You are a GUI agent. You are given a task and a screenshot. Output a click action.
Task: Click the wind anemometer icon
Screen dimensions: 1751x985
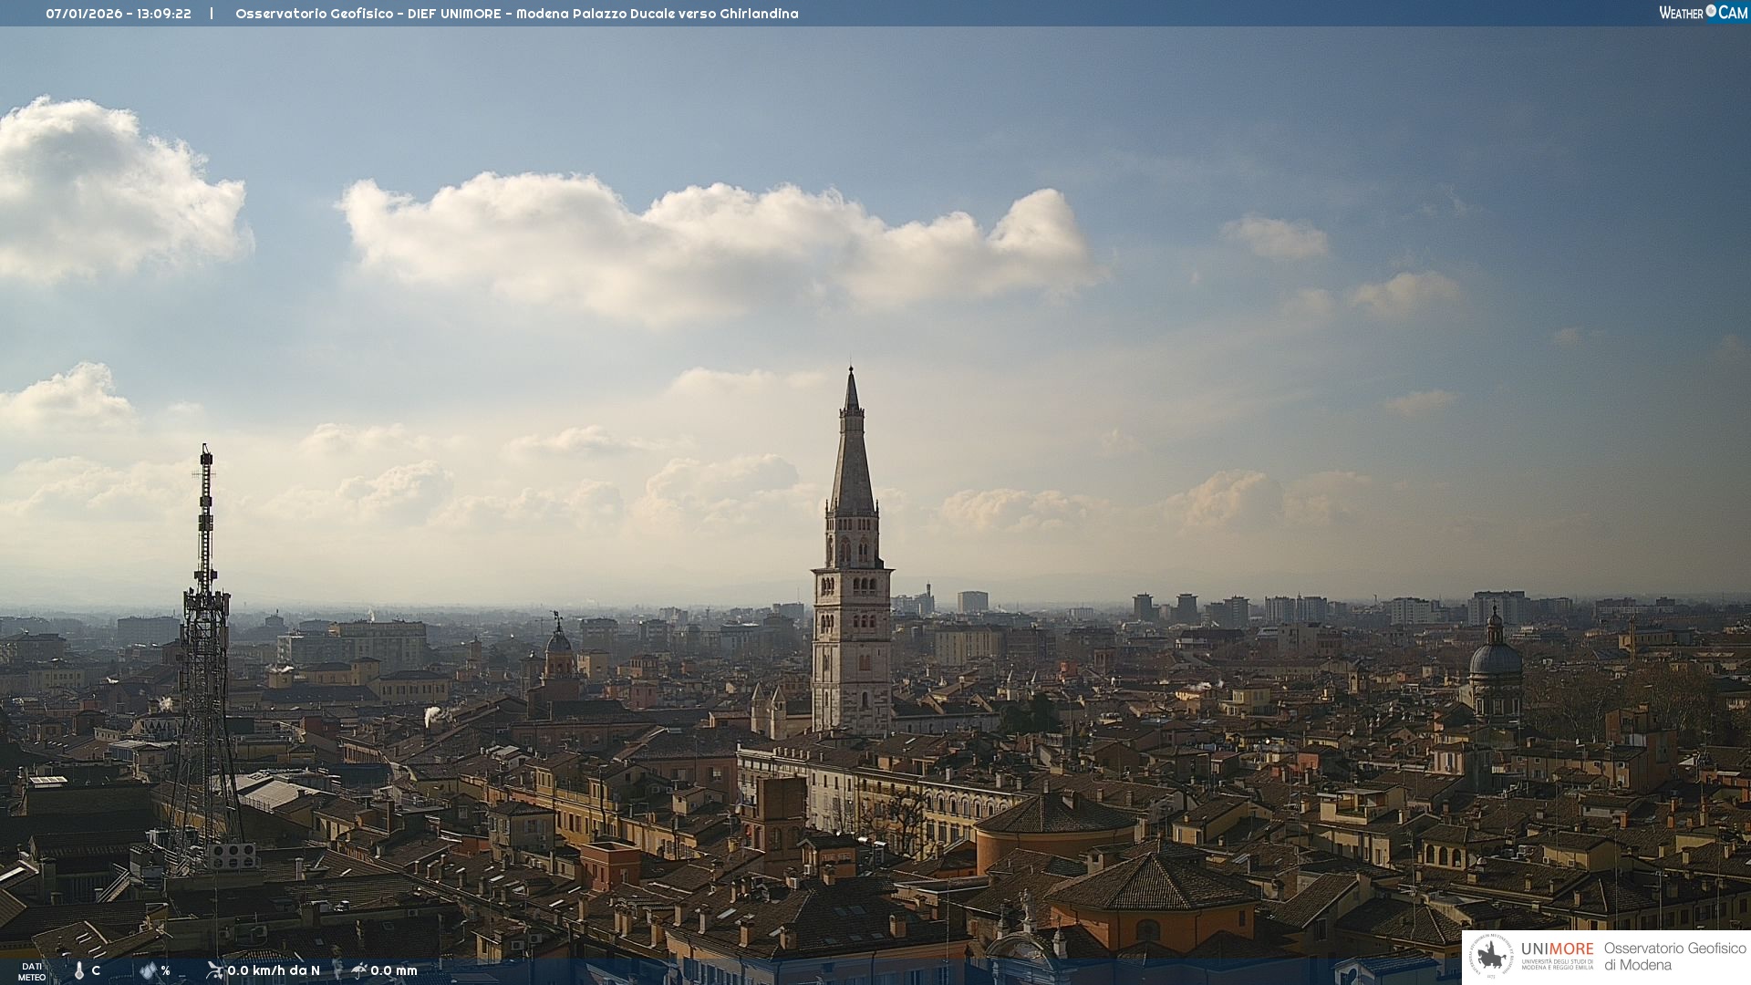tap(214, 969)
